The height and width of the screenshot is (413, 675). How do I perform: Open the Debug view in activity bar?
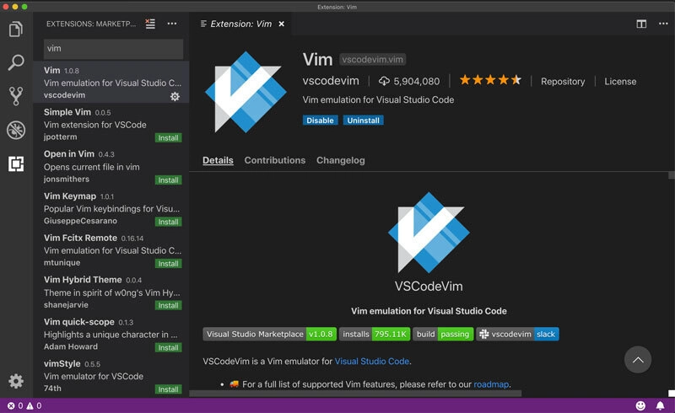pos(15,130)
